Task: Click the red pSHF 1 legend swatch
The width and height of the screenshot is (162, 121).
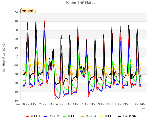Action: click(27, 116)
